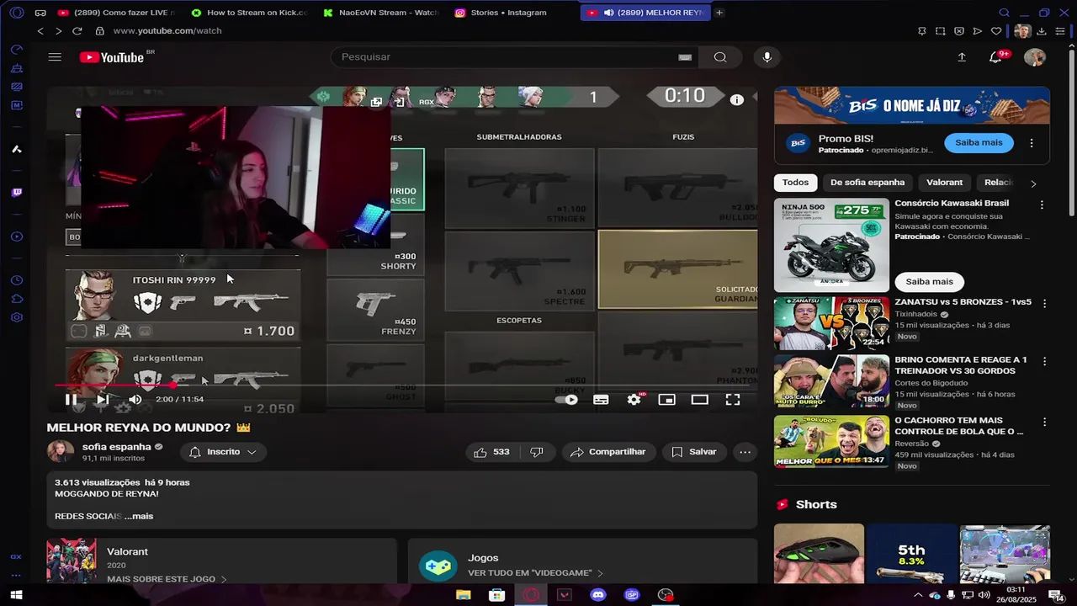Dislike the video

[536, 452]
